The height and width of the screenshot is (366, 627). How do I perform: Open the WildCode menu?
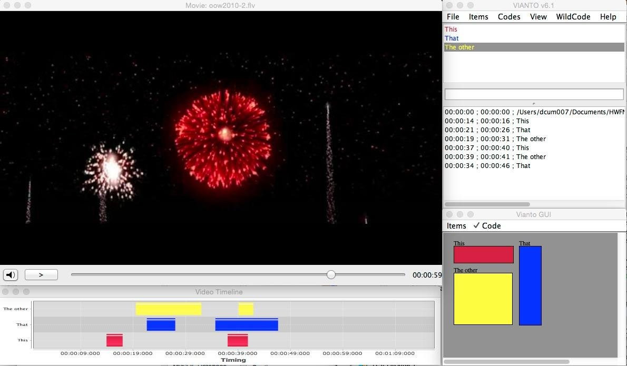point(573,17)
